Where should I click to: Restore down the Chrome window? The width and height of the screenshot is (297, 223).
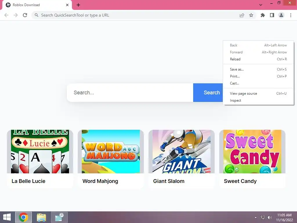tap(279, 3)
